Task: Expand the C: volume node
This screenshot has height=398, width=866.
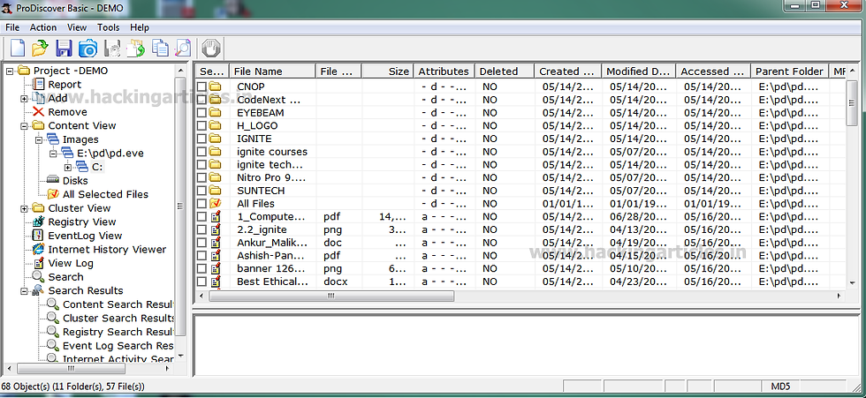Action: (67, 168)
